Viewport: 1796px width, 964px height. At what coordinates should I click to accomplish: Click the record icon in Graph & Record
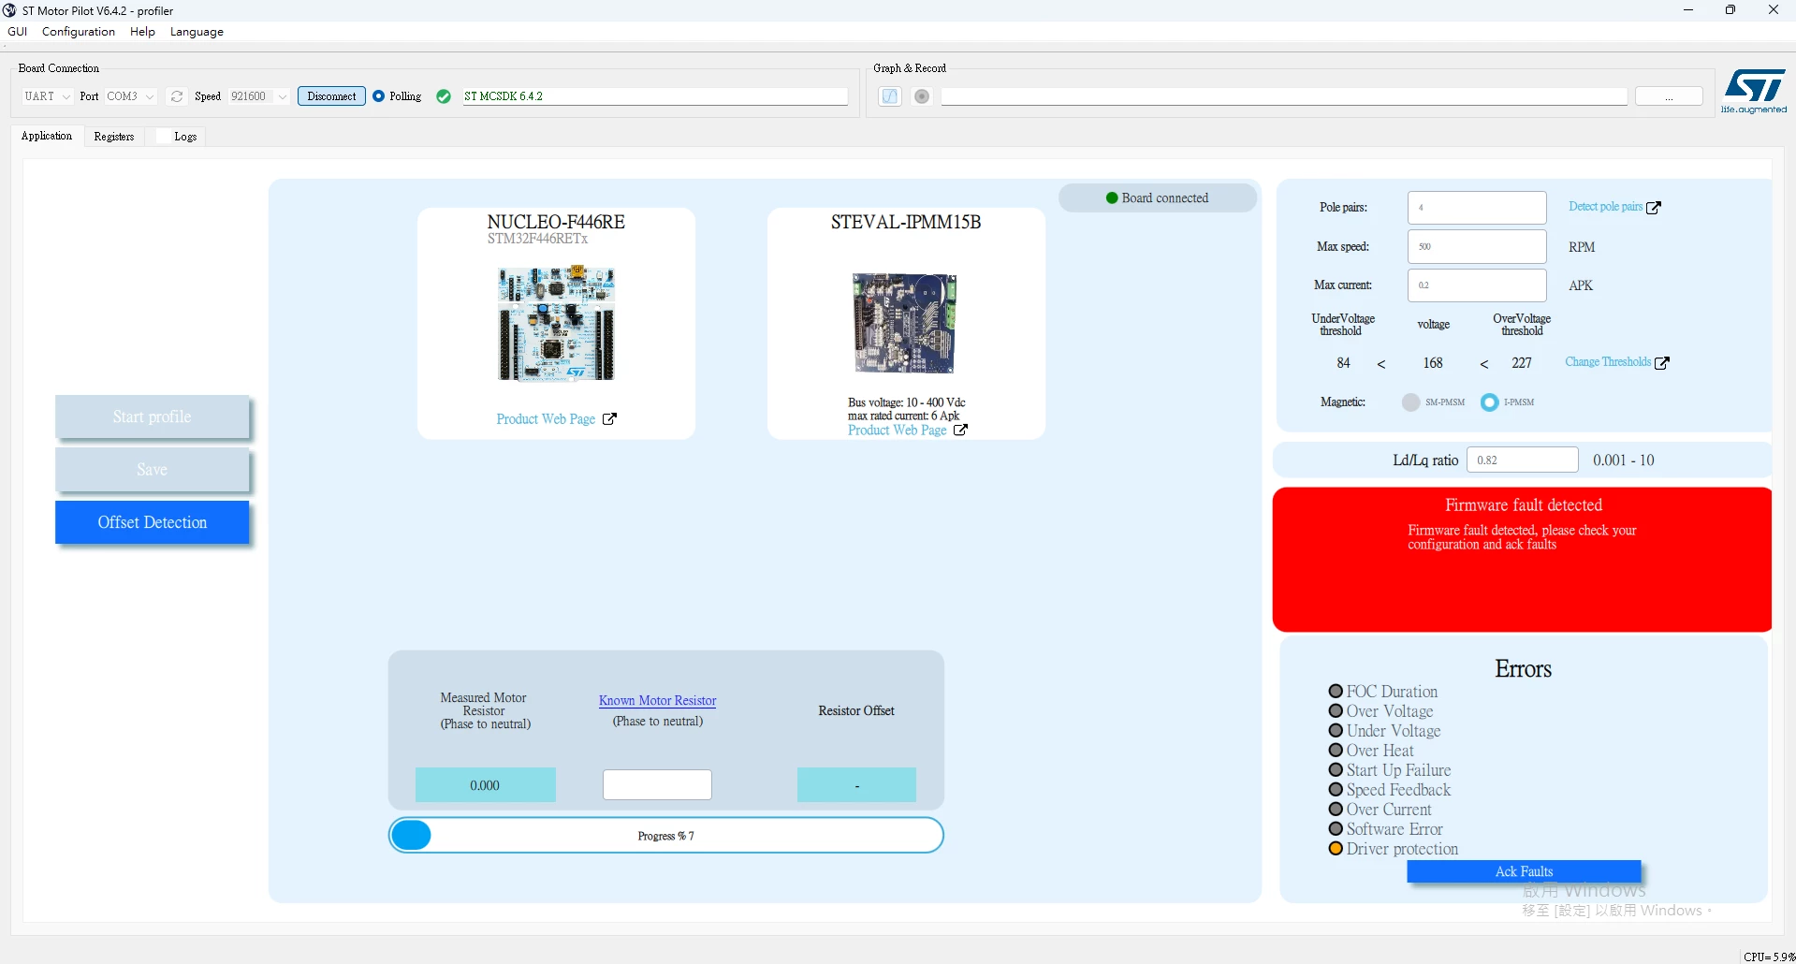pyautogui.click(x=922, y=96)
